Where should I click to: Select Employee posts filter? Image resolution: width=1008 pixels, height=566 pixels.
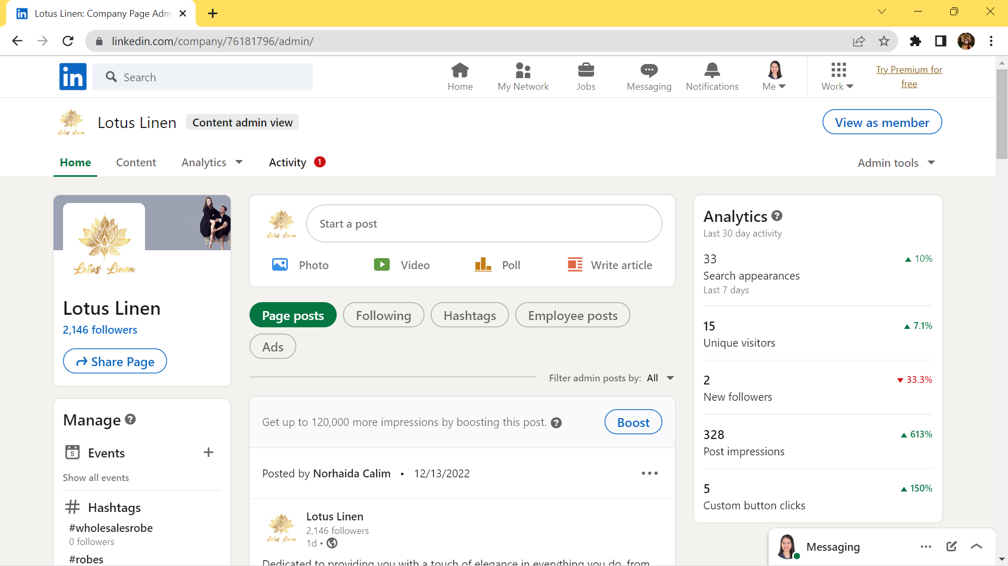click(x=573, y=315)
